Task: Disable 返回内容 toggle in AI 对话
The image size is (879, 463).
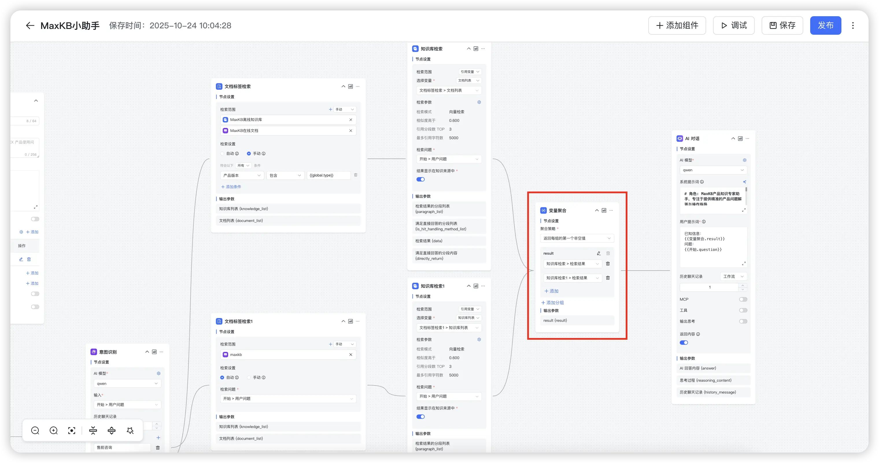Action: (684, 343)
